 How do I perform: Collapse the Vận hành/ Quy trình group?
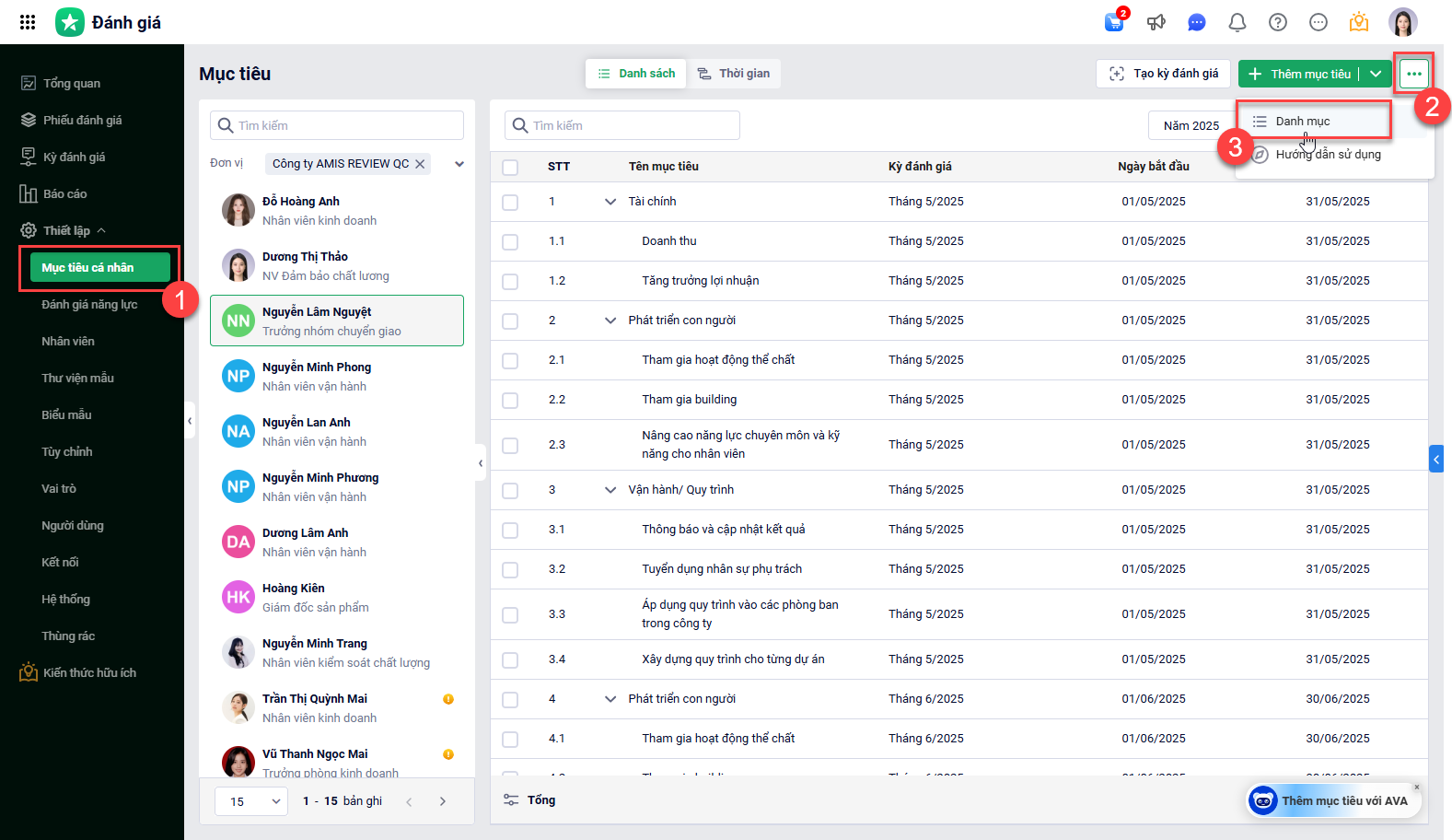(x=610, y=490)
